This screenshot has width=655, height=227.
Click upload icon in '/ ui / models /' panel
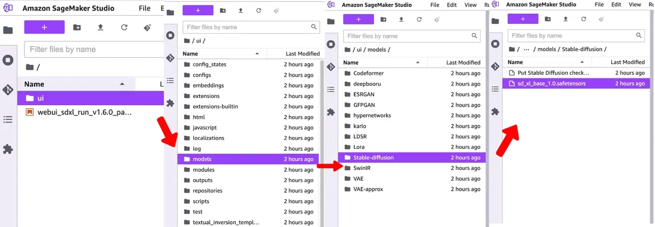(401, 19)
